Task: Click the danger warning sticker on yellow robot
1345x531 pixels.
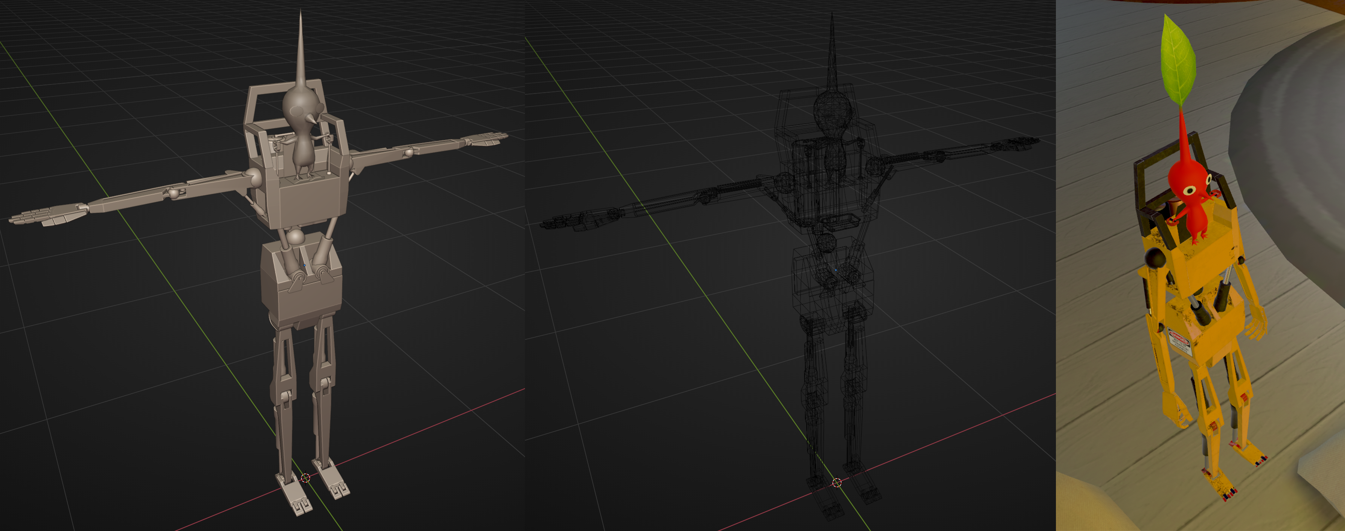Action: [1180, 342]
